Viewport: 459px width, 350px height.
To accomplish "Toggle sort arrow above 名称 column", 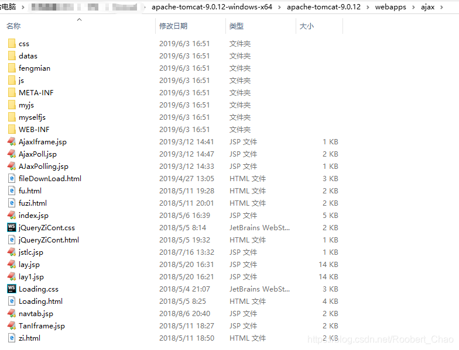I will tap(79, 20).
